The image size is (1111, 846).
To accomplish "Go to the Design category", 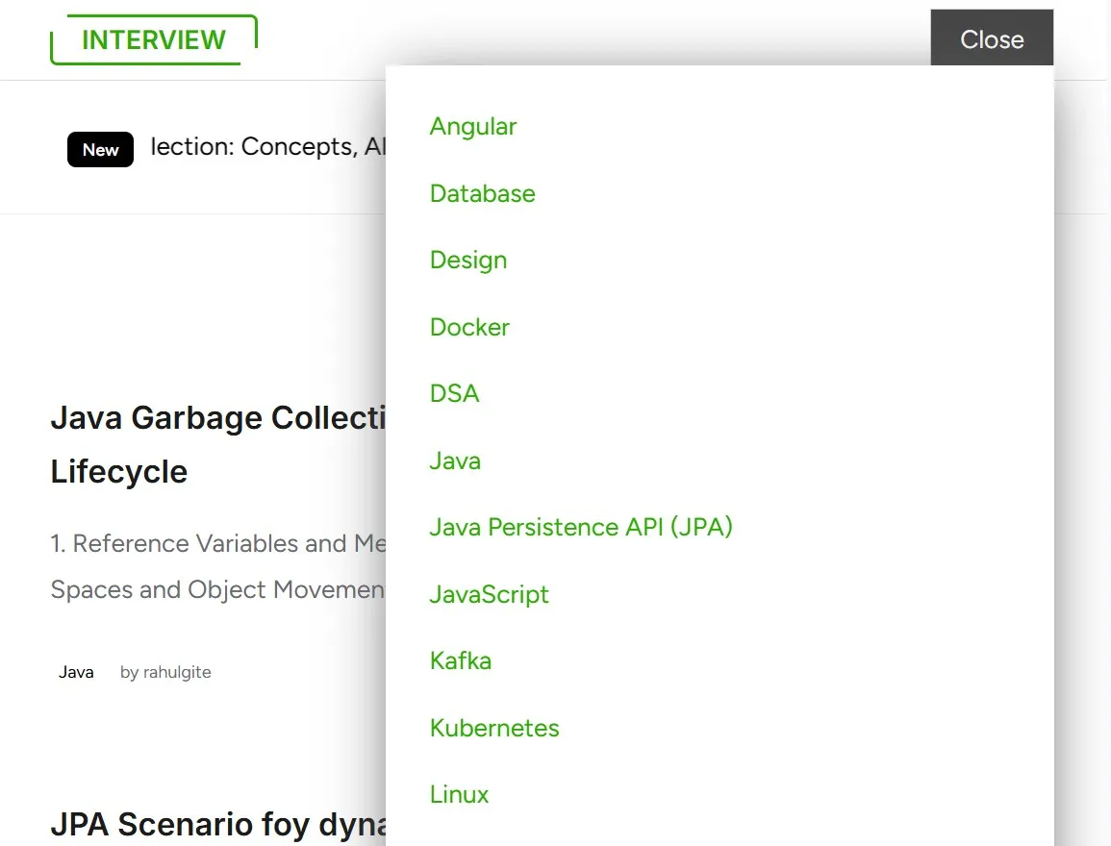I will [468, 261].
